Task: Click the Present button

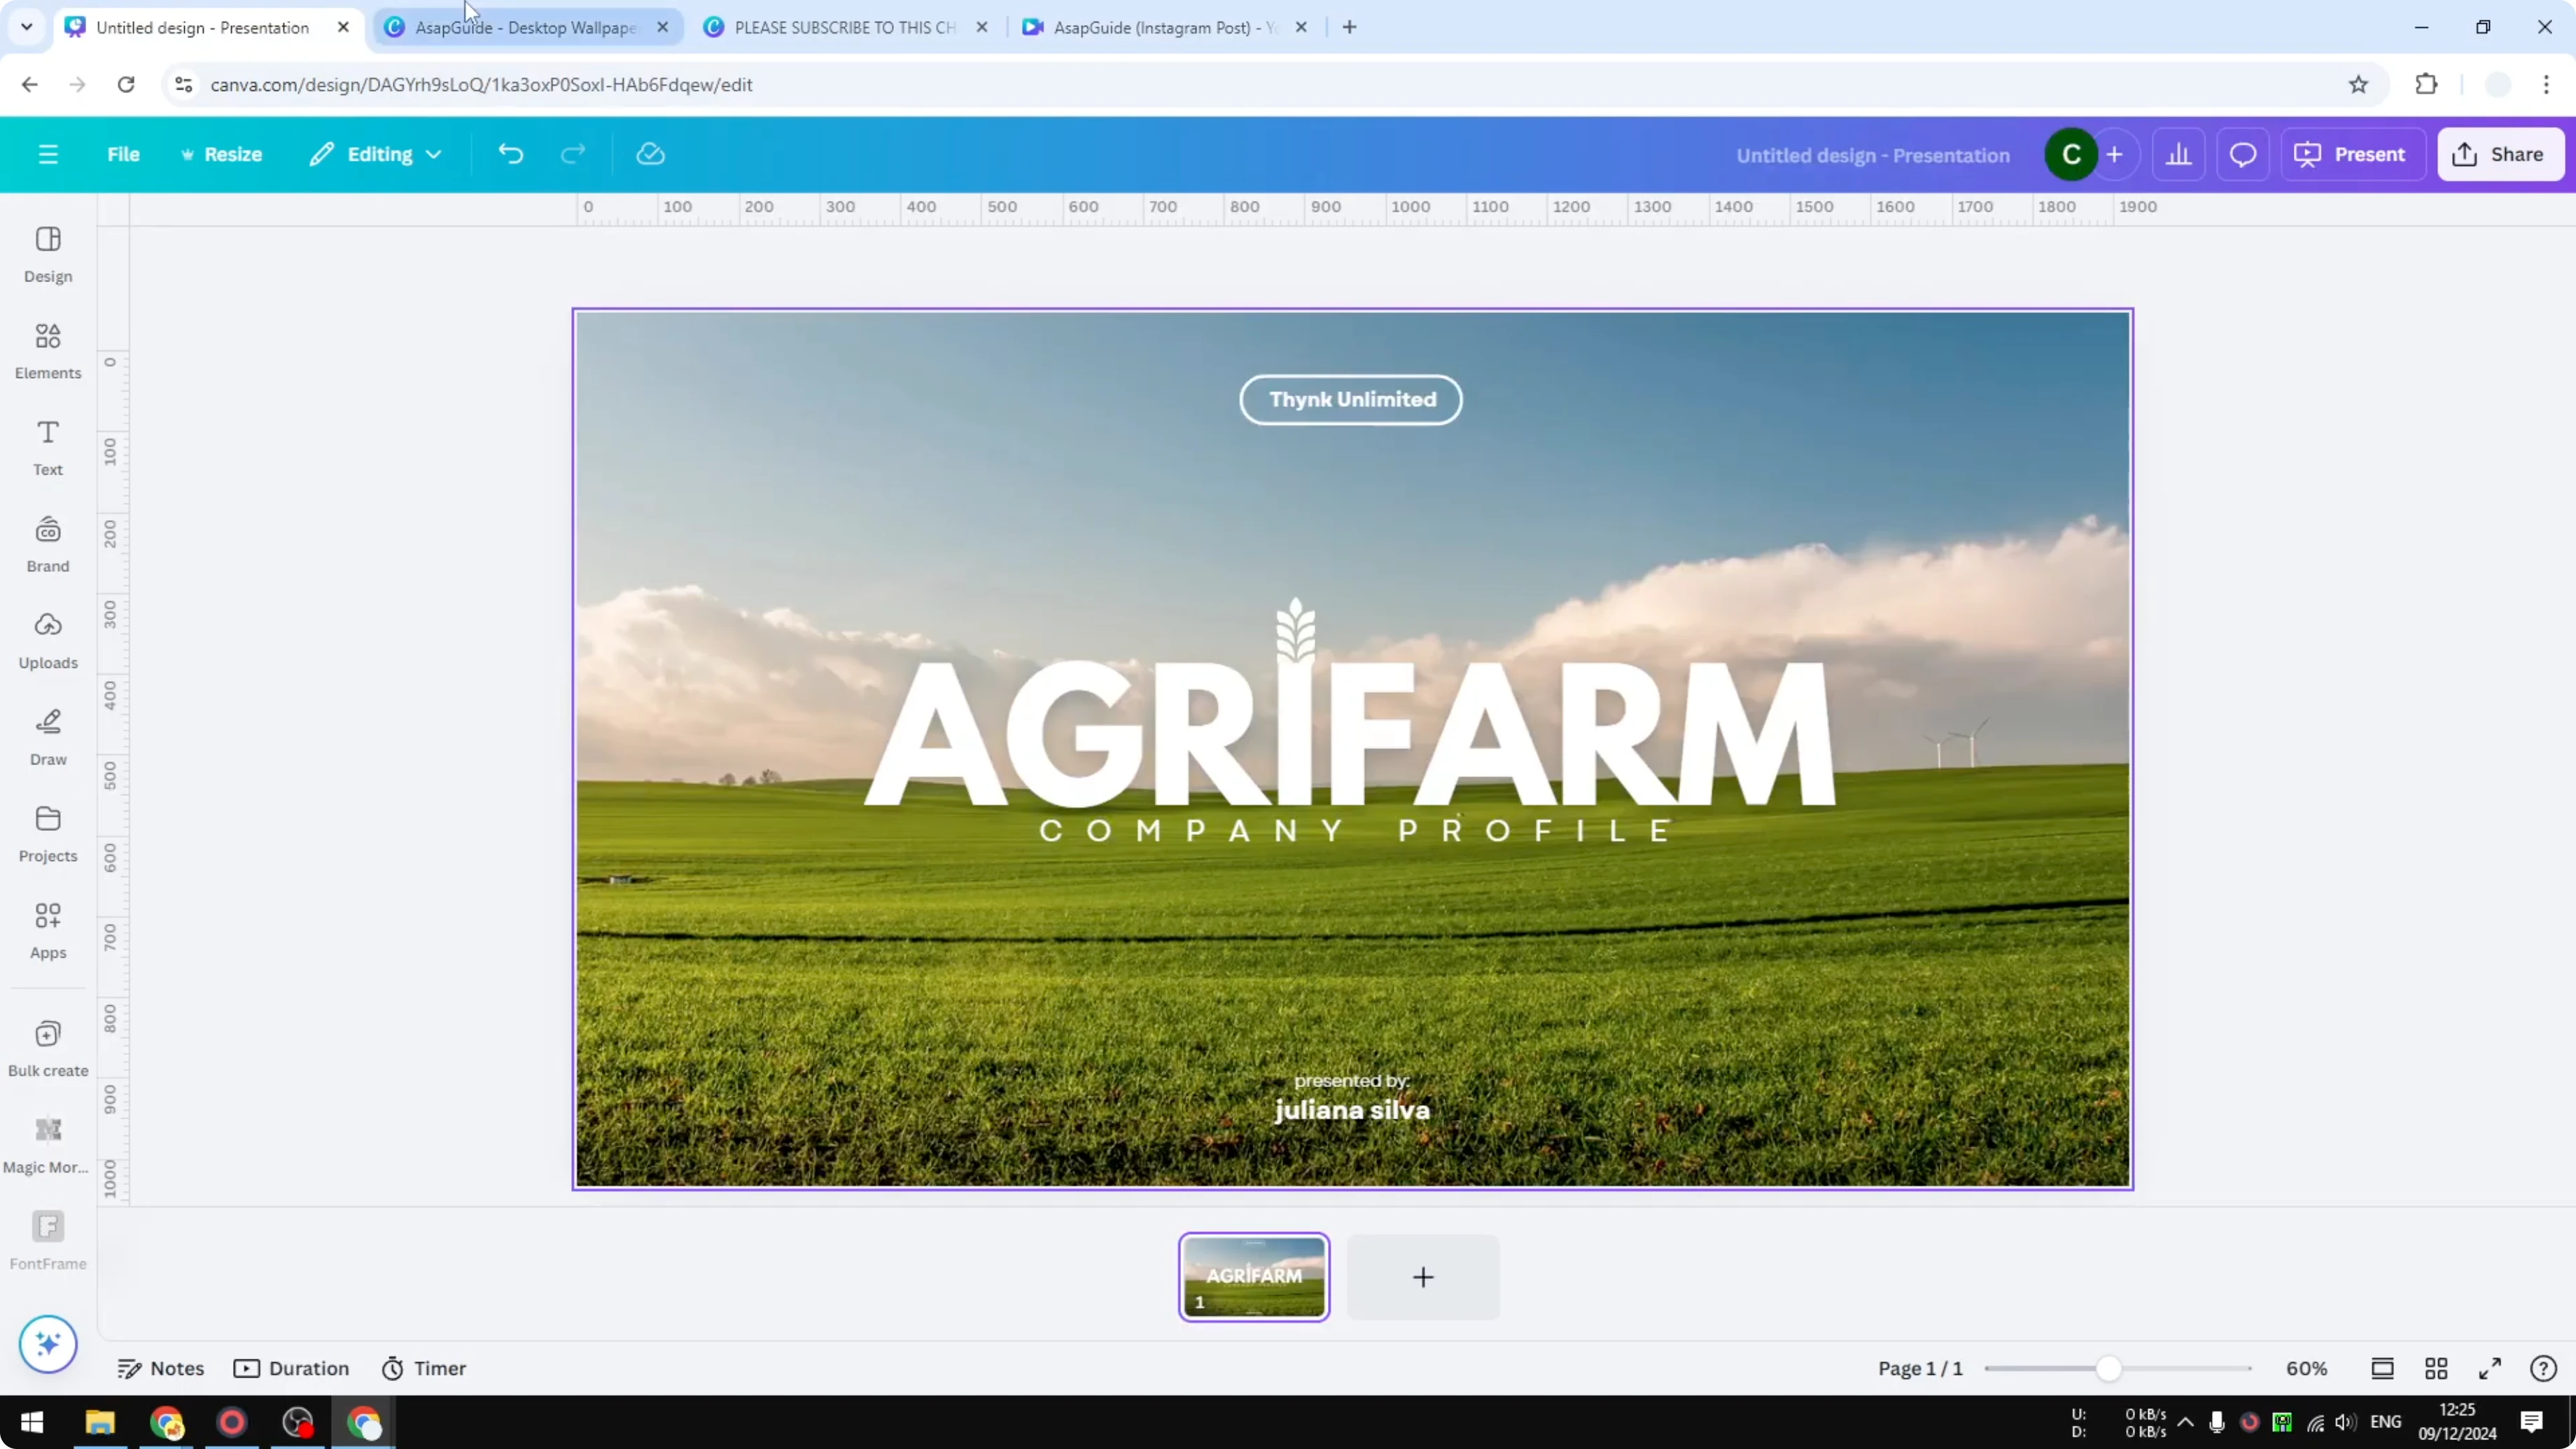Action: click(2353, 154)
